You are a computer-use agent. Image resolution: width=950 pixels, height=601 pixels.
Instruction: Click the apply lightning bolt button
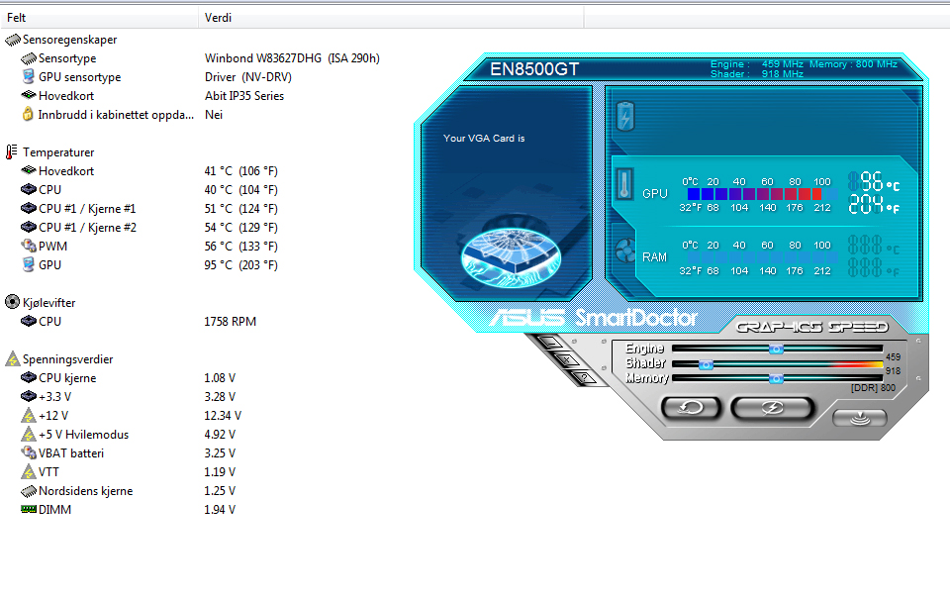point(772,408)
